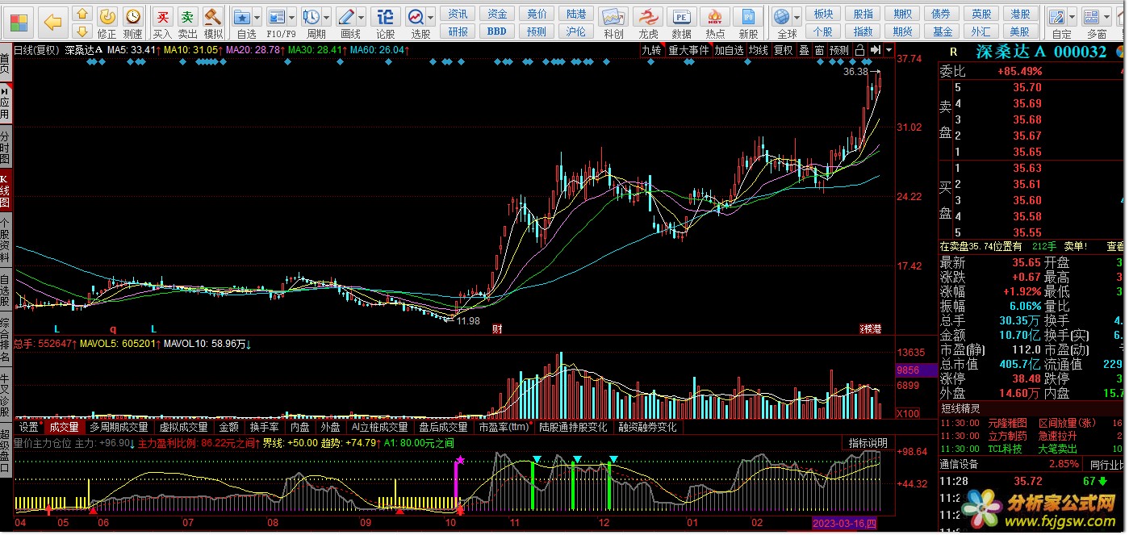Click the jump-to-end arrow icon above chart
The image size is (1129, 535).
pos(876,50)
